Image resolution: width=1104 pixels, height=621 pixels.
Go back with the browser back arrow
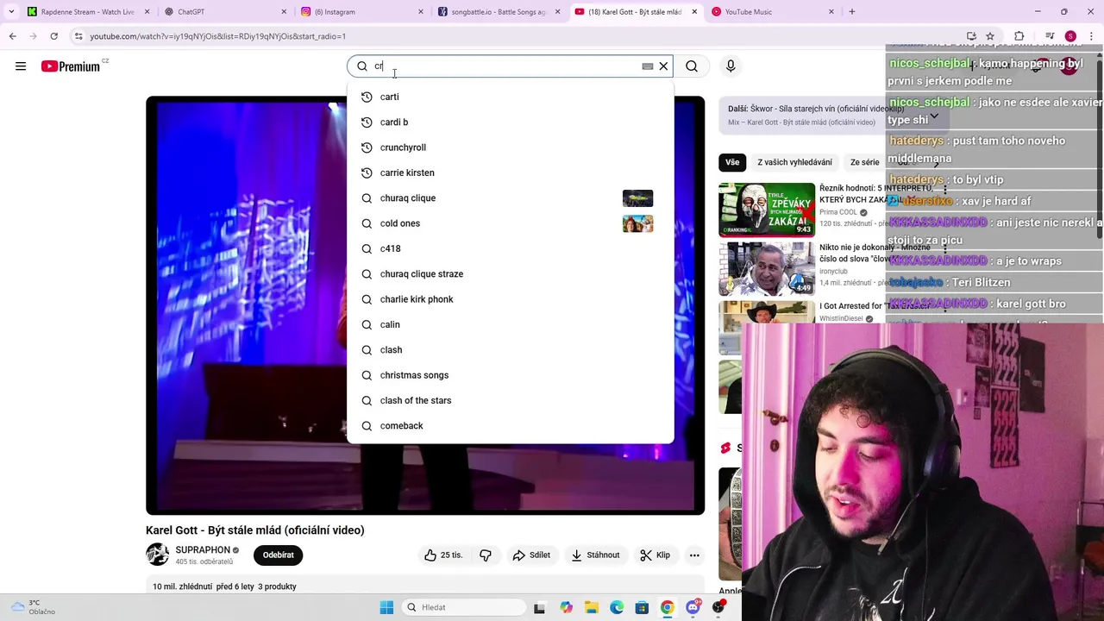click(13, 36)
